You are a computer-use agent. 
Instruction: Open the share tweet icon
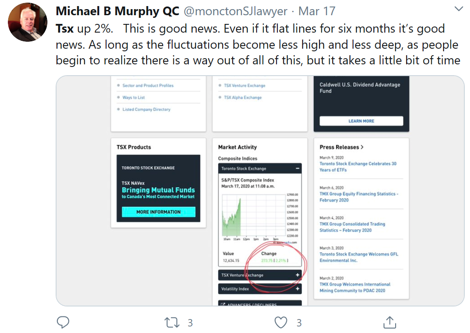[x=389, y=322]
